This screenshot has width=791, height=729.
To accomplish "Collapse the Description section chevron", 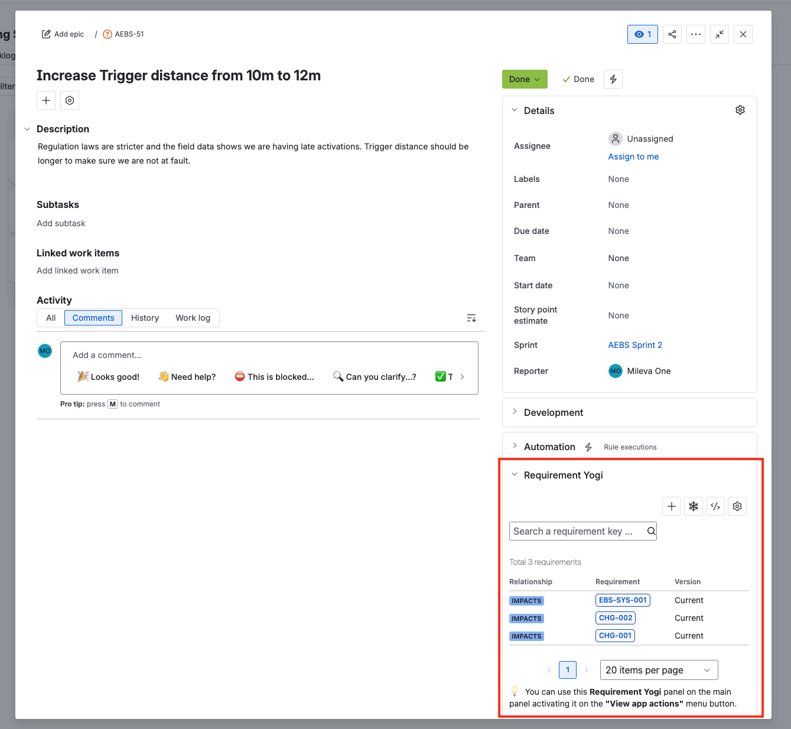I will pyautogui.click(x=27, y=129).
